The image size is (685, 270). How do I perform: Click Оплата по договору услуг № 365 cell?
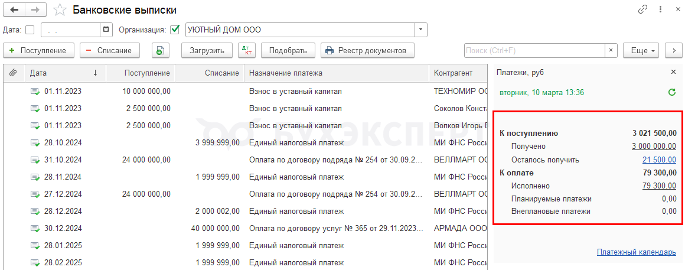[337, 229]
